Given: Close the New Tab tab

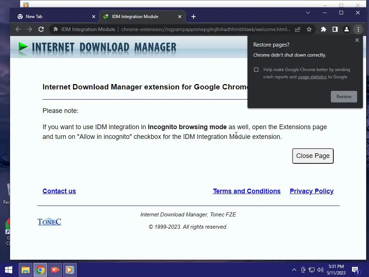Looking at the screenshot, I should (x=93, y=17).
